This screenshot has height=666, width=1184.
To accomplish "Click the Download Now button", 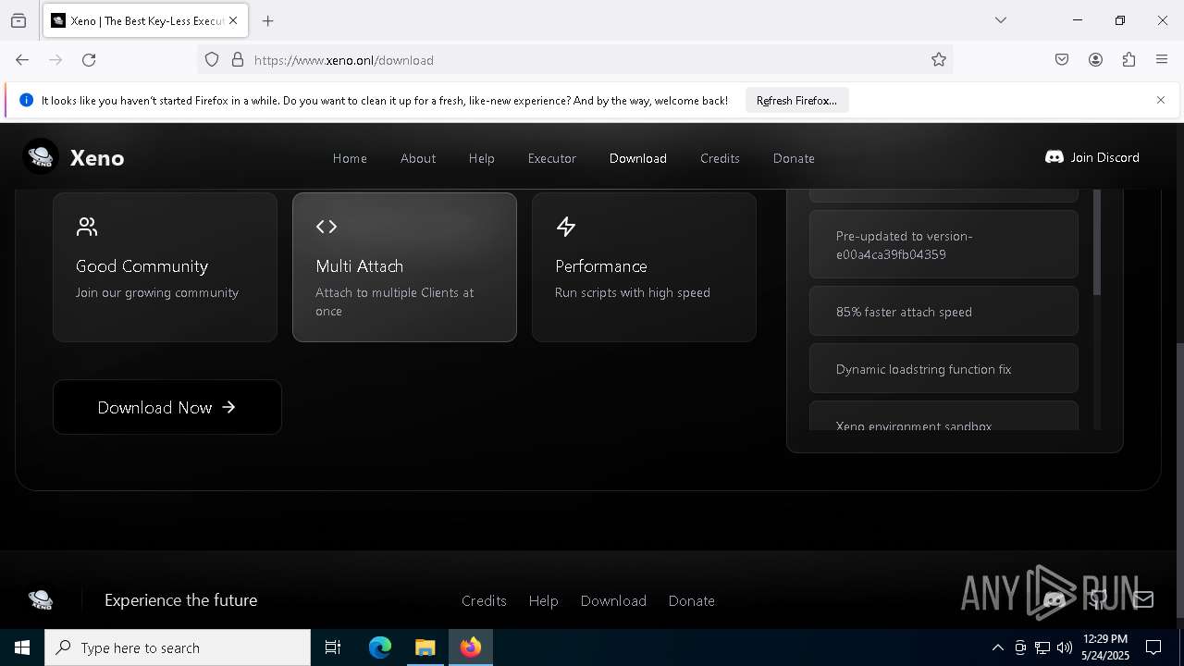I will click(167, 407).
